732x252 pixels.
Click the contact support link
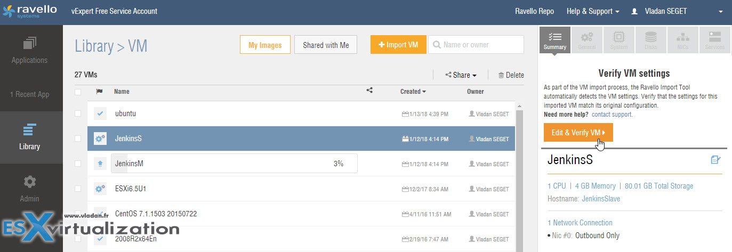click(x=612, y=115)
